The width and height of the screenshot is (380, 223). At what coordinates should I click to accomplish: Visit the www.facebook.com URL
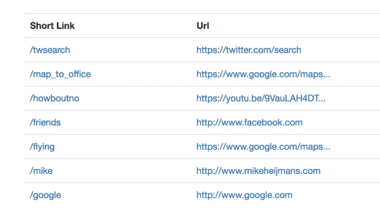pos(249,122)
